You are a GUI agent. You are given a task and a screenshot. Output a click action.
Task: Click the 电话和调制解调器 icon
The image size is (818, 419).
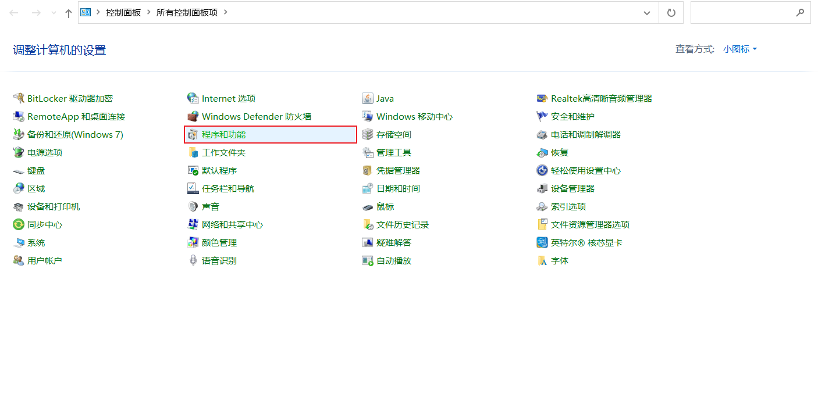542,135
